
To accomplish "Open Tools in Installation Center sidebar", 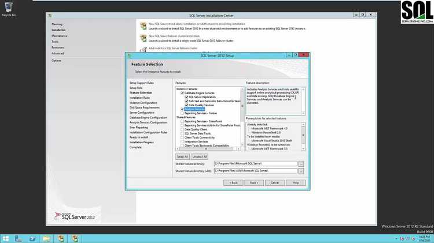I will 55,42.
